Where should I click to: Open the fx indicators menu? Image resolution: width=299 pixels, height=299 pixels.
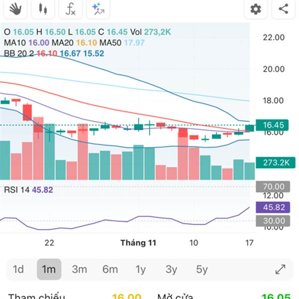(70, 8)
